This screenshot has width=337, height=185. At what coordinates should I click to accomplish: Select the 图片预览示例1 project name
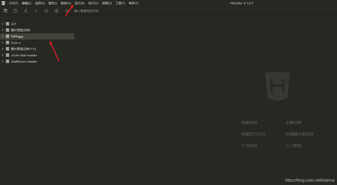[x=21, y=30]
